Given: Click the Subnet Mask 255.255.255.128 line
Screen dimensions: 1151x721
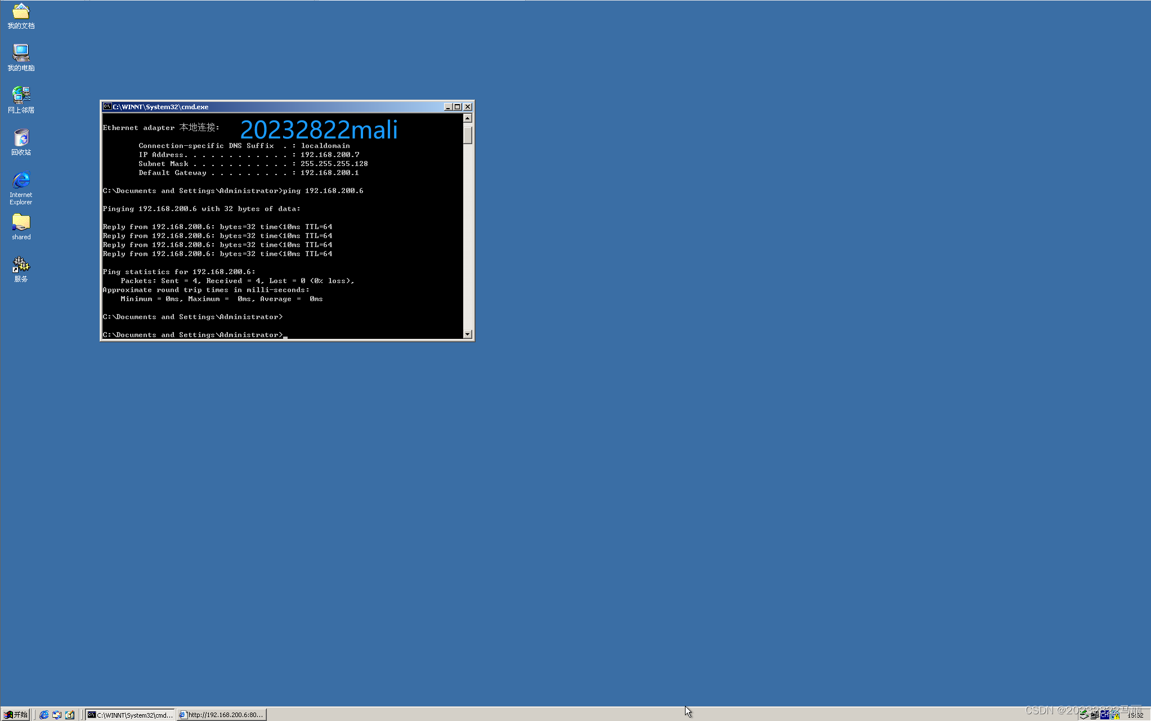Looking at the screenshot, I should point(253,164).
